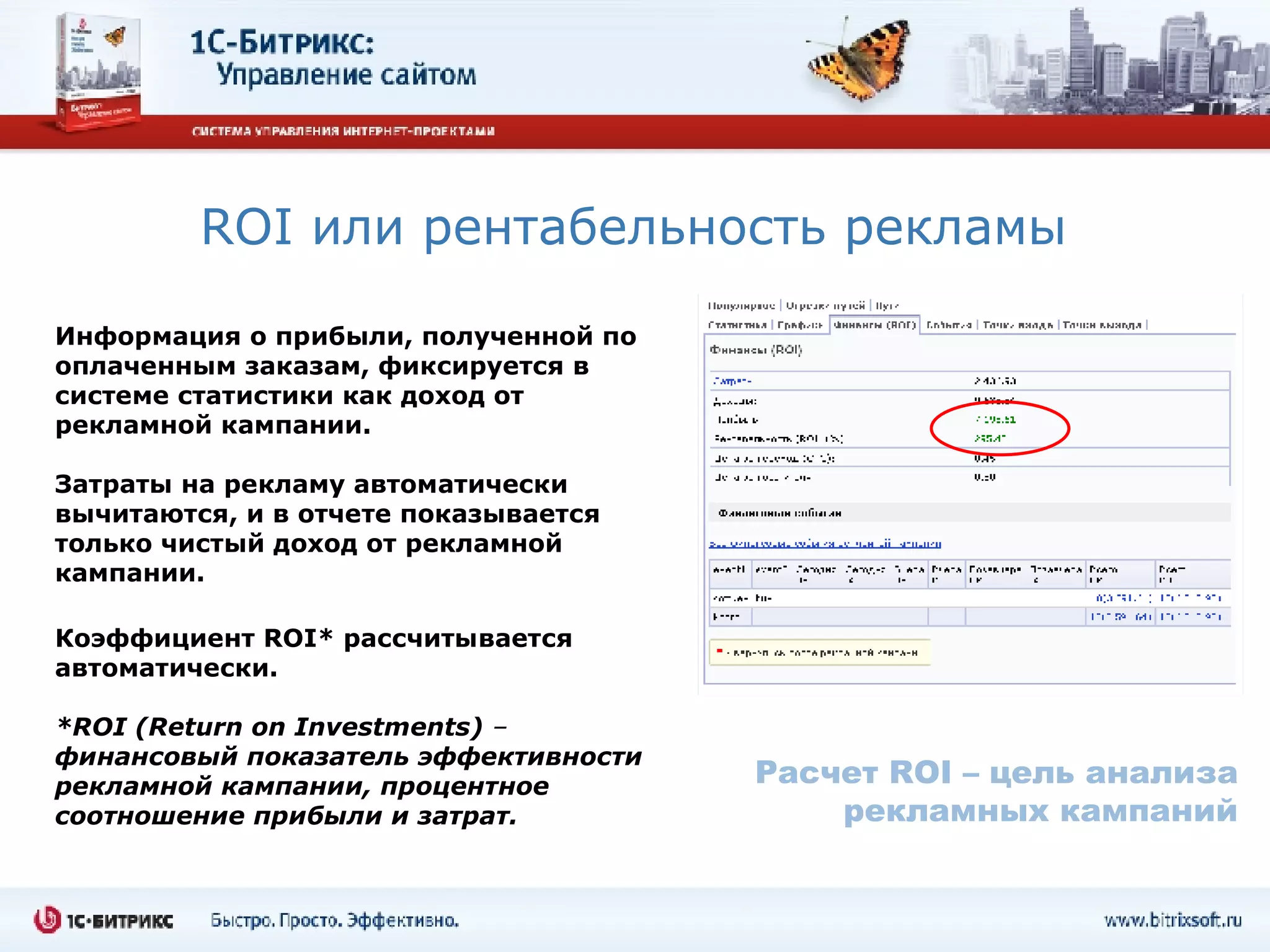Image resolution: width=1270 pixels, height=952 pixels.
Task: Click the slogan 'Быстро. Просто. Эффективно.'
Action: point(335,920)
